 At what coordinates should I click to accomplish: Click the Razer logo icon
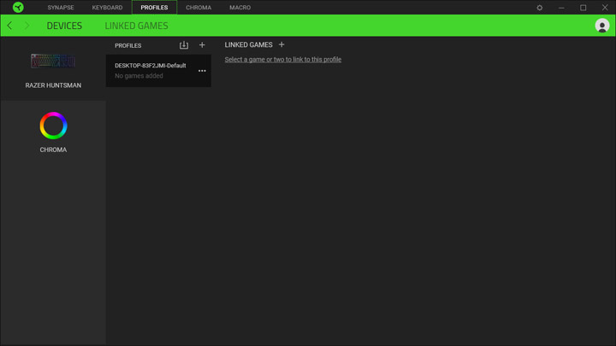click(18, 7)
